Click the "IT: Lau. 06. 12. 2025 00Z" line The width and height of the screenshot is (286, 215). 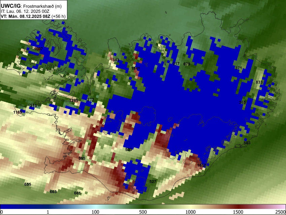tap(25, 11)
